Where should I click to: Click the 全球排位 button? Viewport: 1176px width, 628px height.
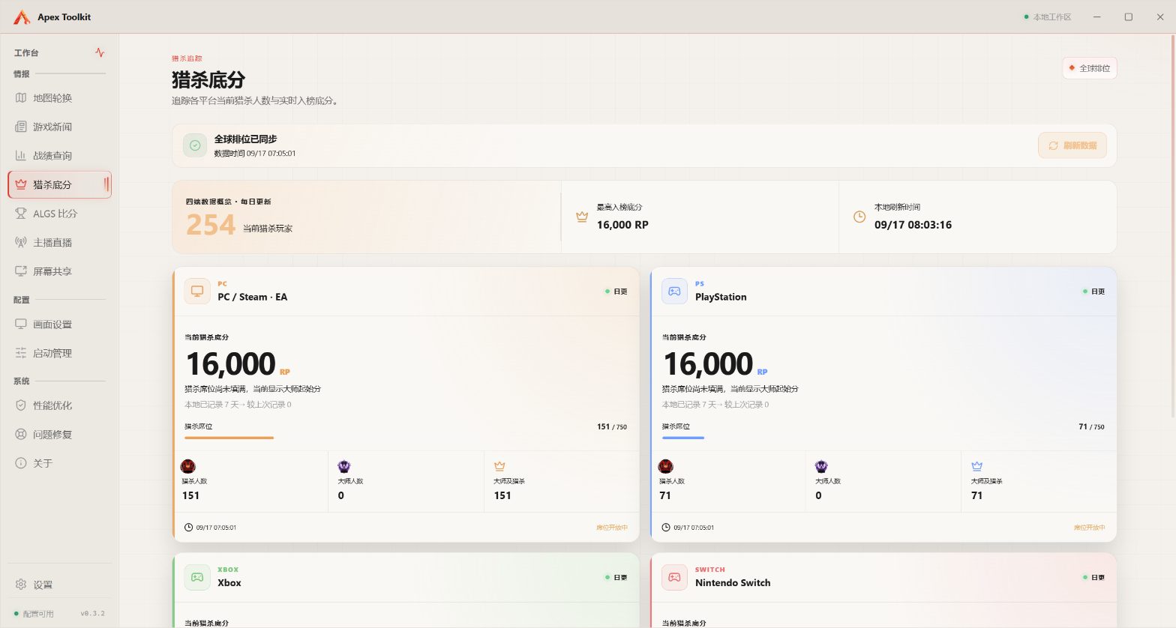pyautogui.click(x=1090, y=68)
